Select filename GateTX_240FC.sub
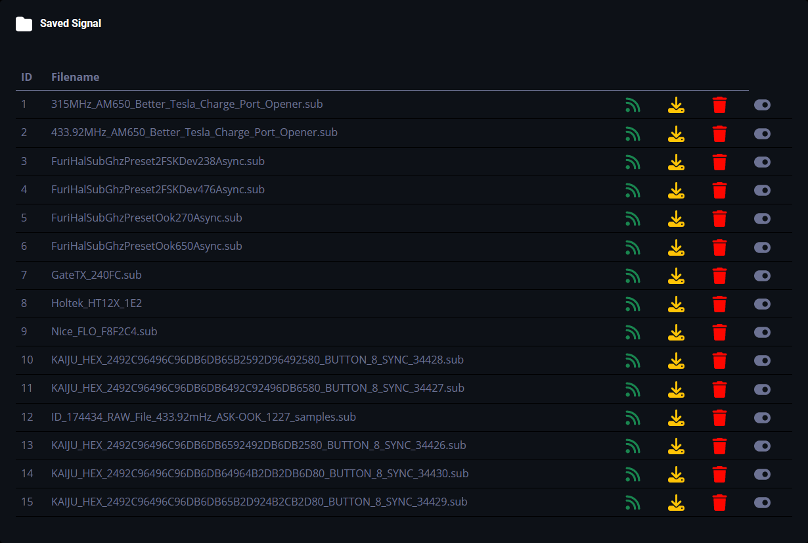Viewport: 808px width, 543px height. point(97,275)
